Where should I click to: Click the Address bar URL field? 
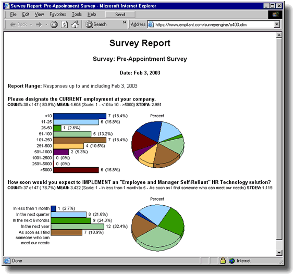point(214,24)
